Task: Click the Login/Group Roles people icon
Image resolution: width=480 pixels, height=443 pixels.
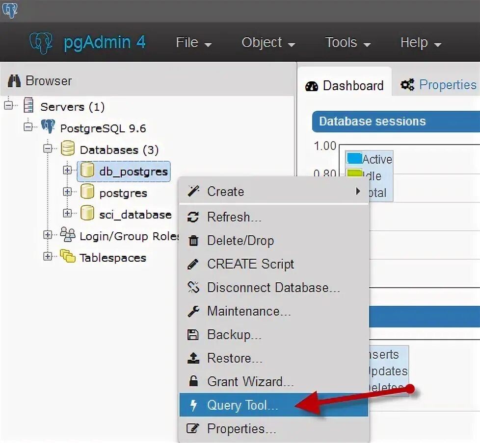Action: click(x=68, y=235)
